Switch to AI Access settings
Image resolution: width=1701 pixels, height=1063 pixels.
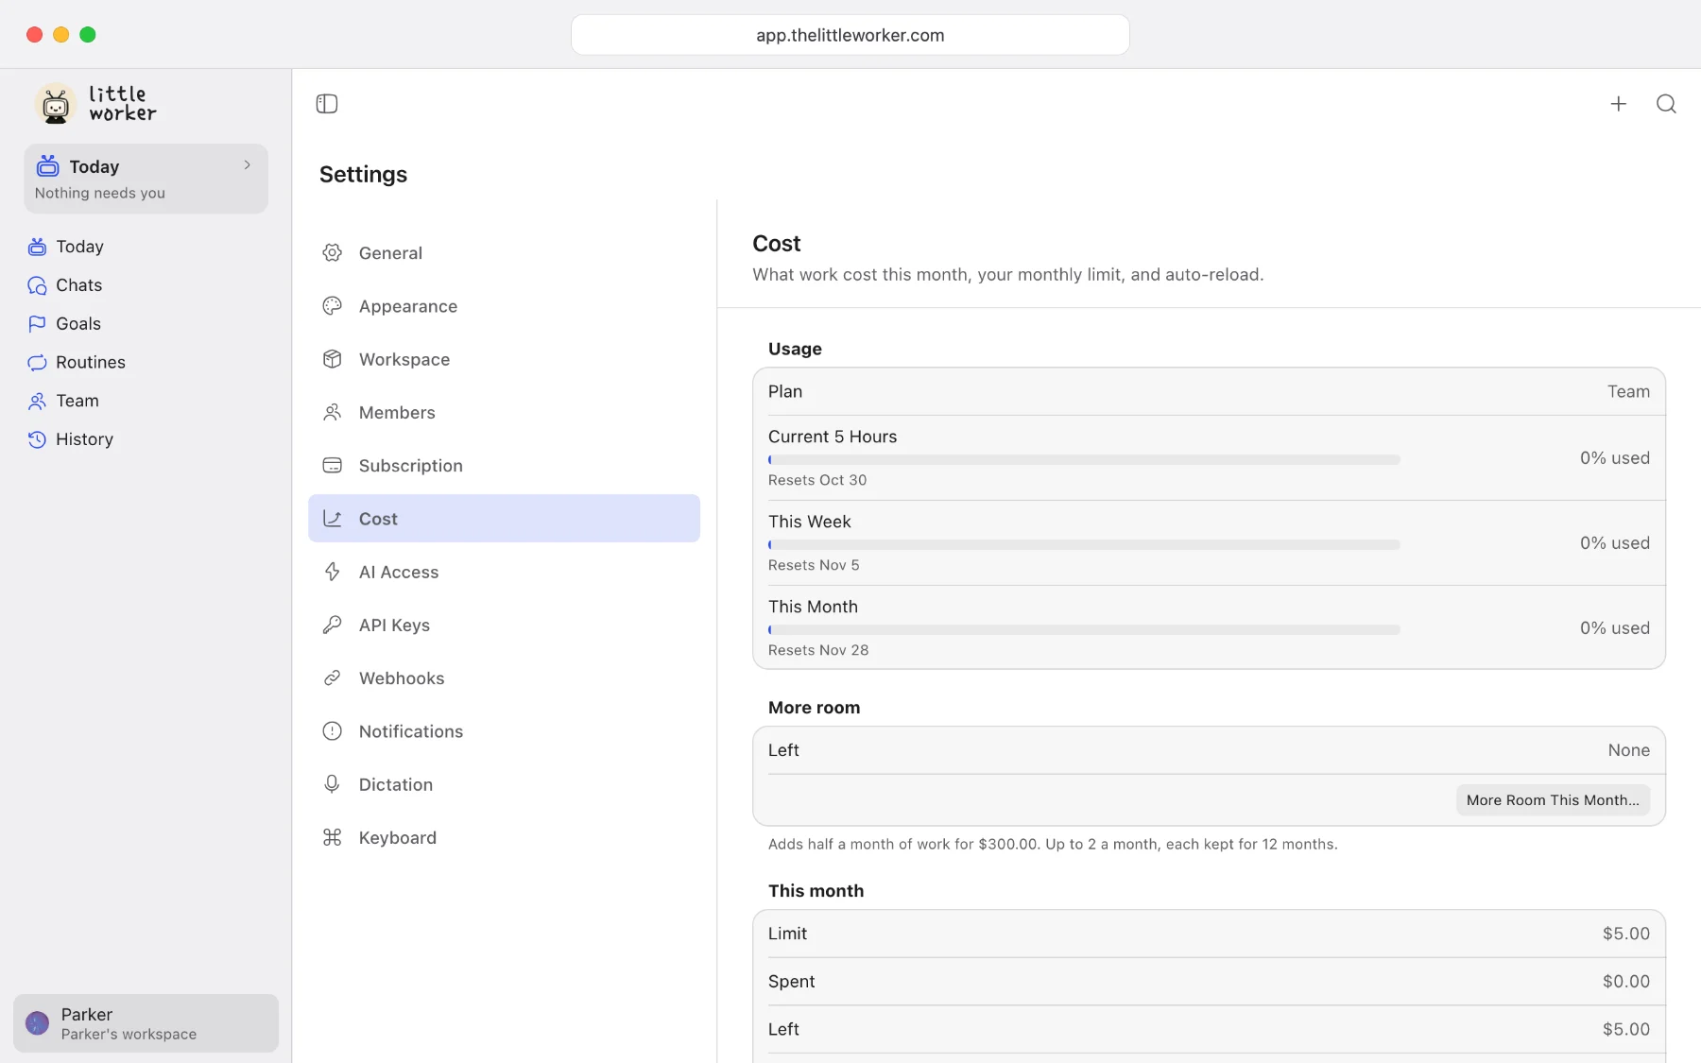[504, 572]
